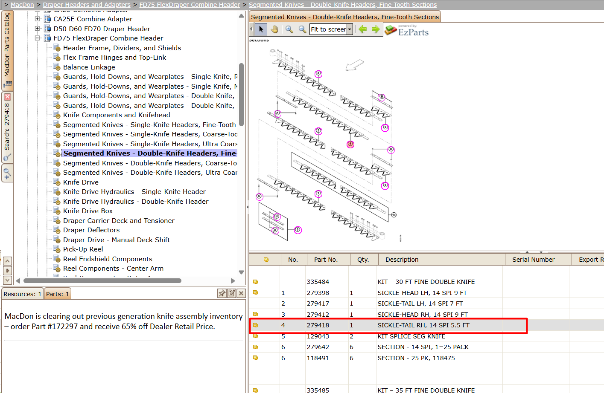Screen dimensions: 604x393
Task: Go to previous page with green left arrow
Action: pyautogui.click(x=362, y=29)
